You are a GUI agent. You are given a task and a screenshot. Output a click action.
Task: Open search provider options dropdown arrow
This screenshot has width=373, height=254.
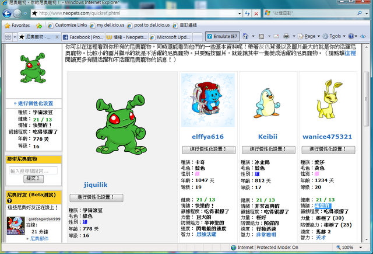pyautogui.click(x=367, y=13)
